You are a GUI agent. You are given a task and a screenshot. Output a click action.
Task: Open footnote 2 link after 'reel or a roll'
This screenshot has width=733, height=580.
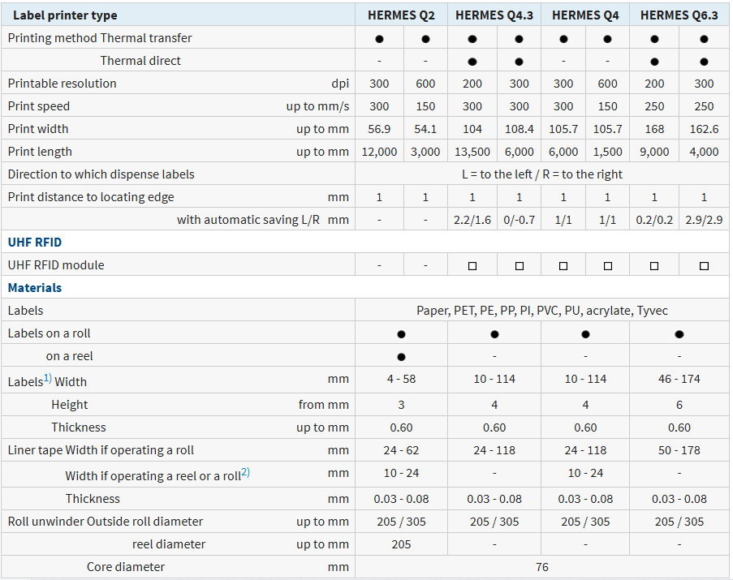(245, 473)
